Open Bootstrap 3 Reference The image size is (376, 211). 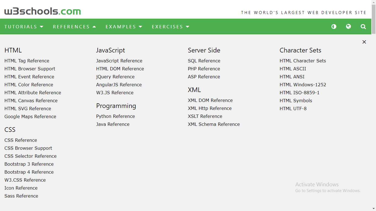pos(29,164)
